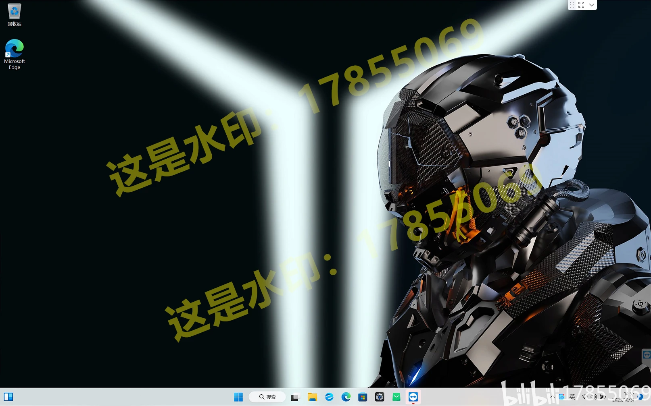Screen dimensions: 651x406
Task: Open the Windows Start menu
Action: tap(238, 397)
